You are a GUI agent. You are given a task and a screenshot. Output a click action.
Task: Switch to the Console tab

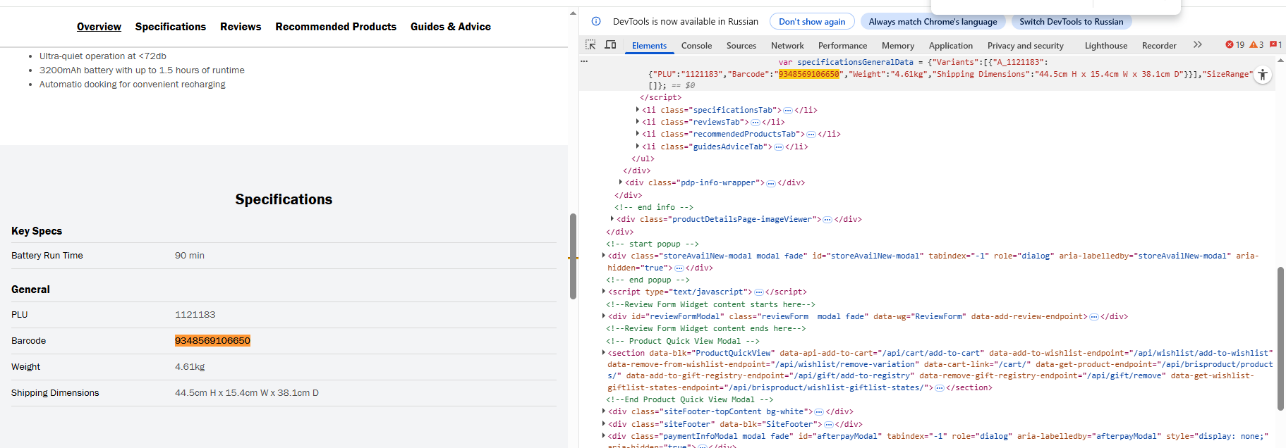click(x=696, y=46)
